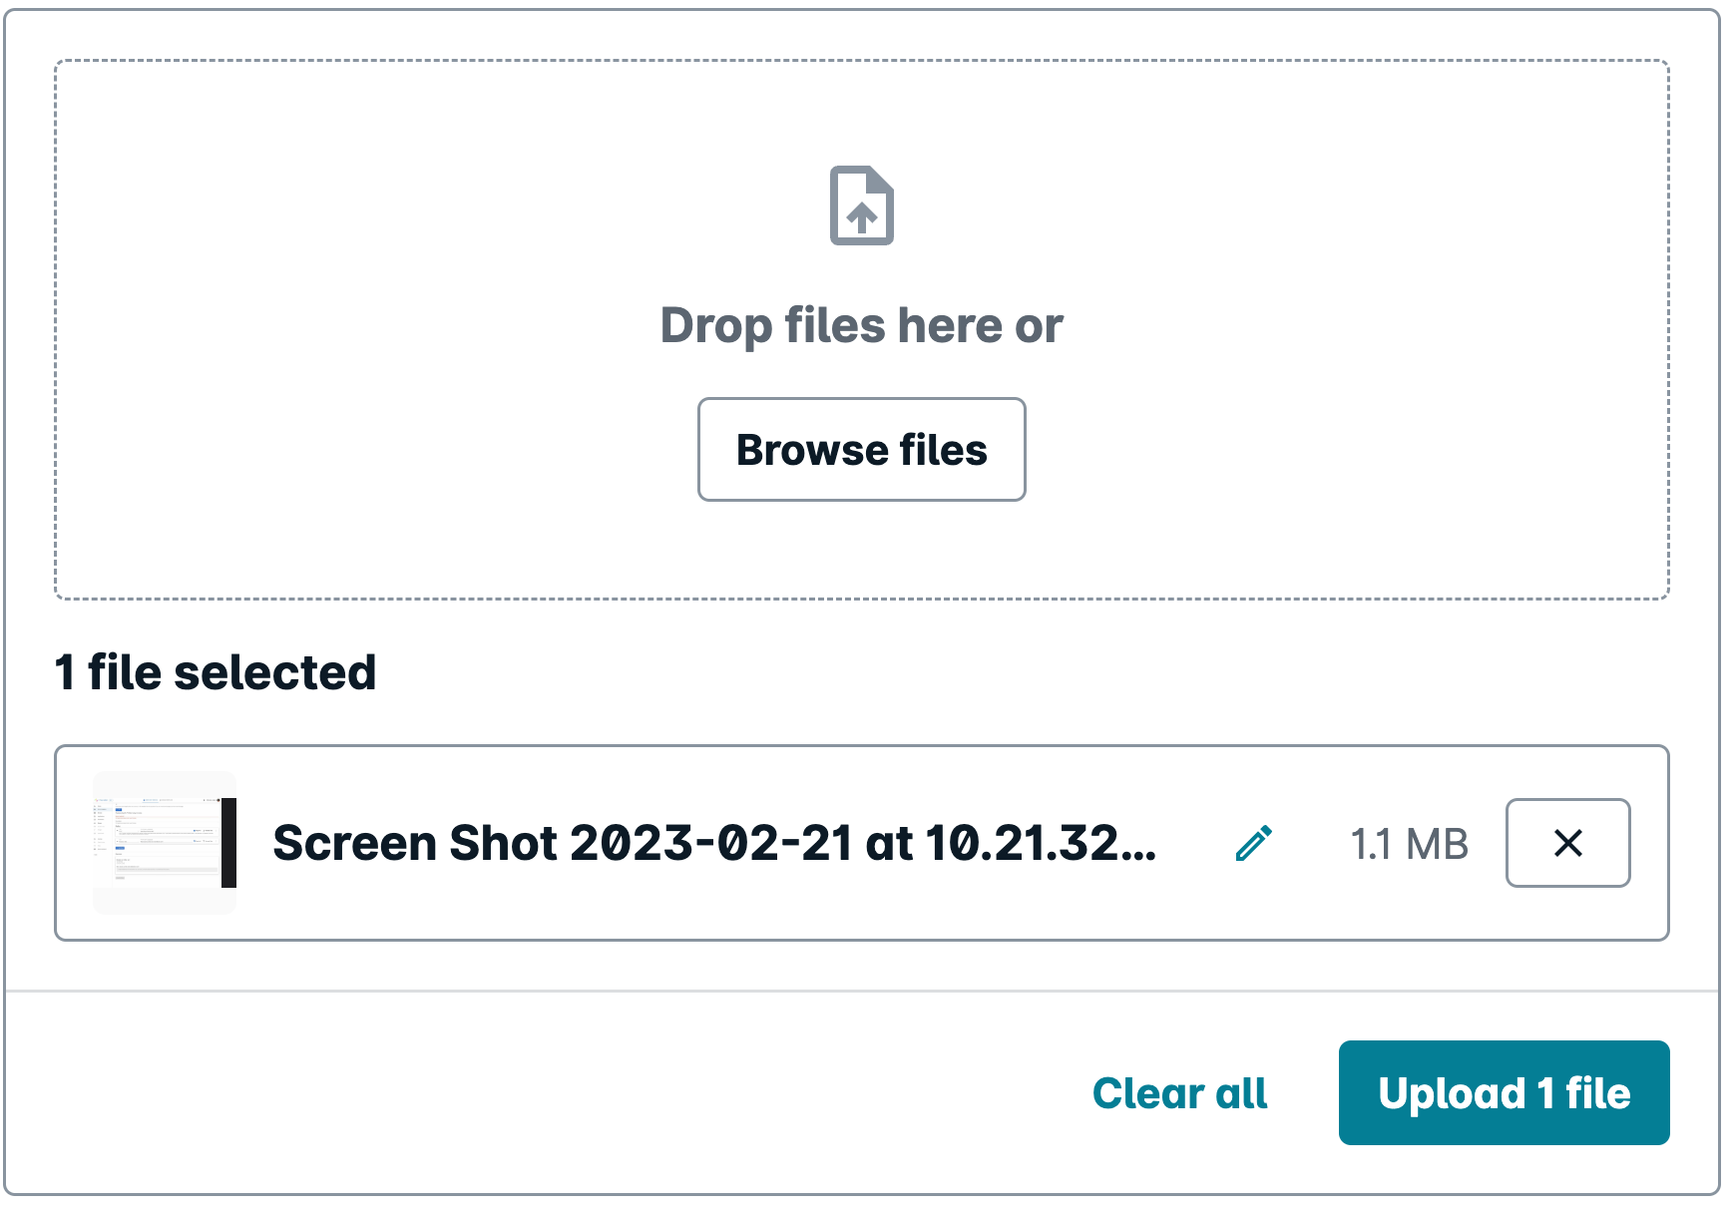Open the file browser from the dashed drop zone
This screenshot has width=1732, height=1215.
coord(861,450)
